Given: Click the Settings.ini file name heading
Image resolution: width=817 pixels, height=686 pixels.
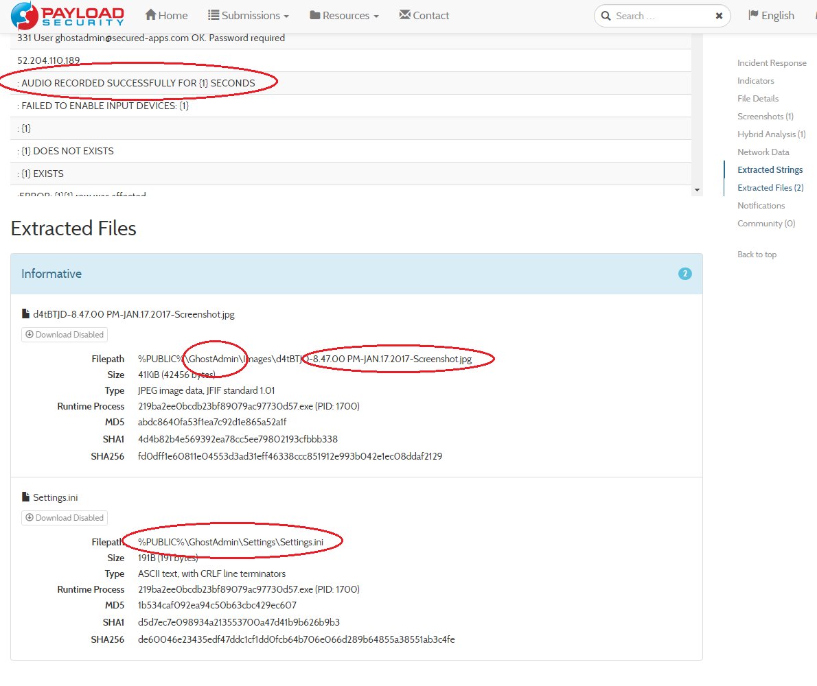Looking at the screenshot, I should click(x=55, y=497).
